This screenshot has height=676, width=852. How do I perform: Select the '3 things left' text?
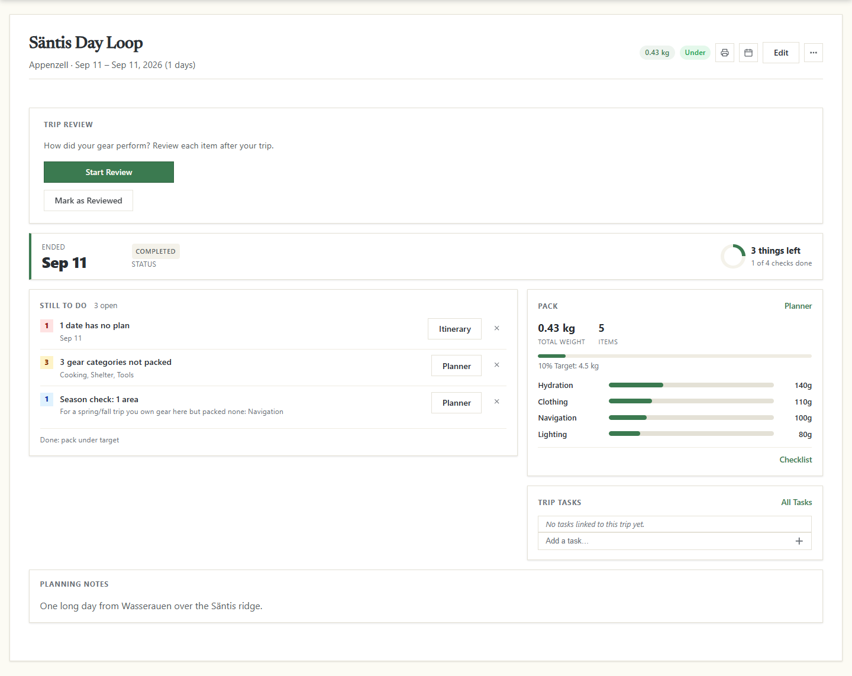776,251
